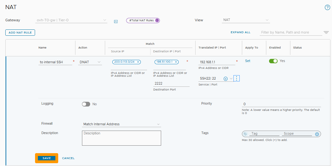This screenshot has width=332, height=166.
Task: Open the help question mark icon
Action: (327, 8)
